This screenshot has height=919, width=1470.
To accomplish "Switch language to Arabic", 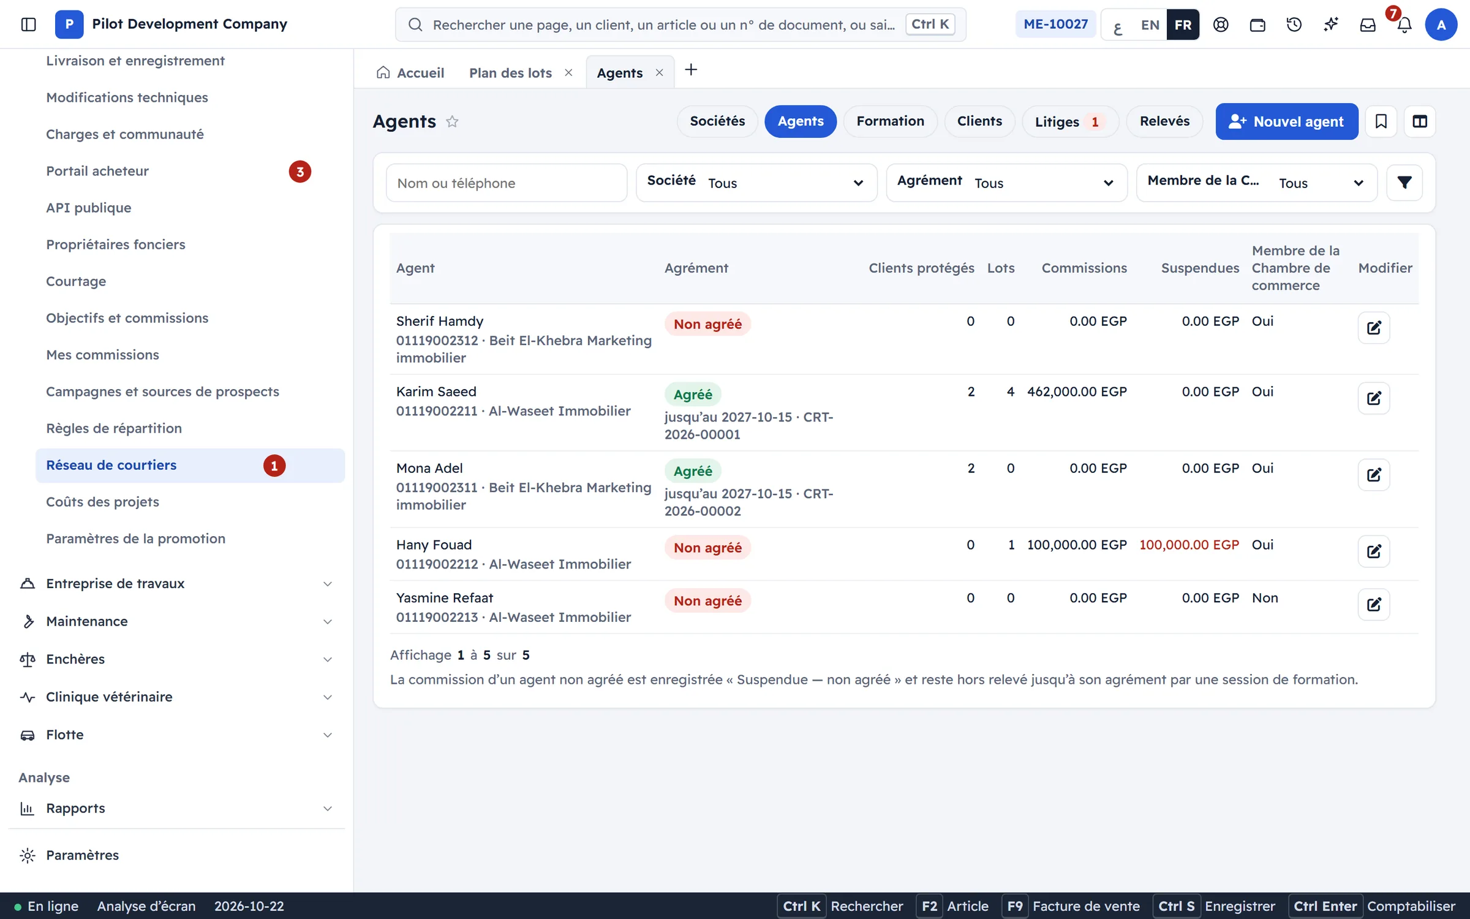I will tap(1118, 25).
